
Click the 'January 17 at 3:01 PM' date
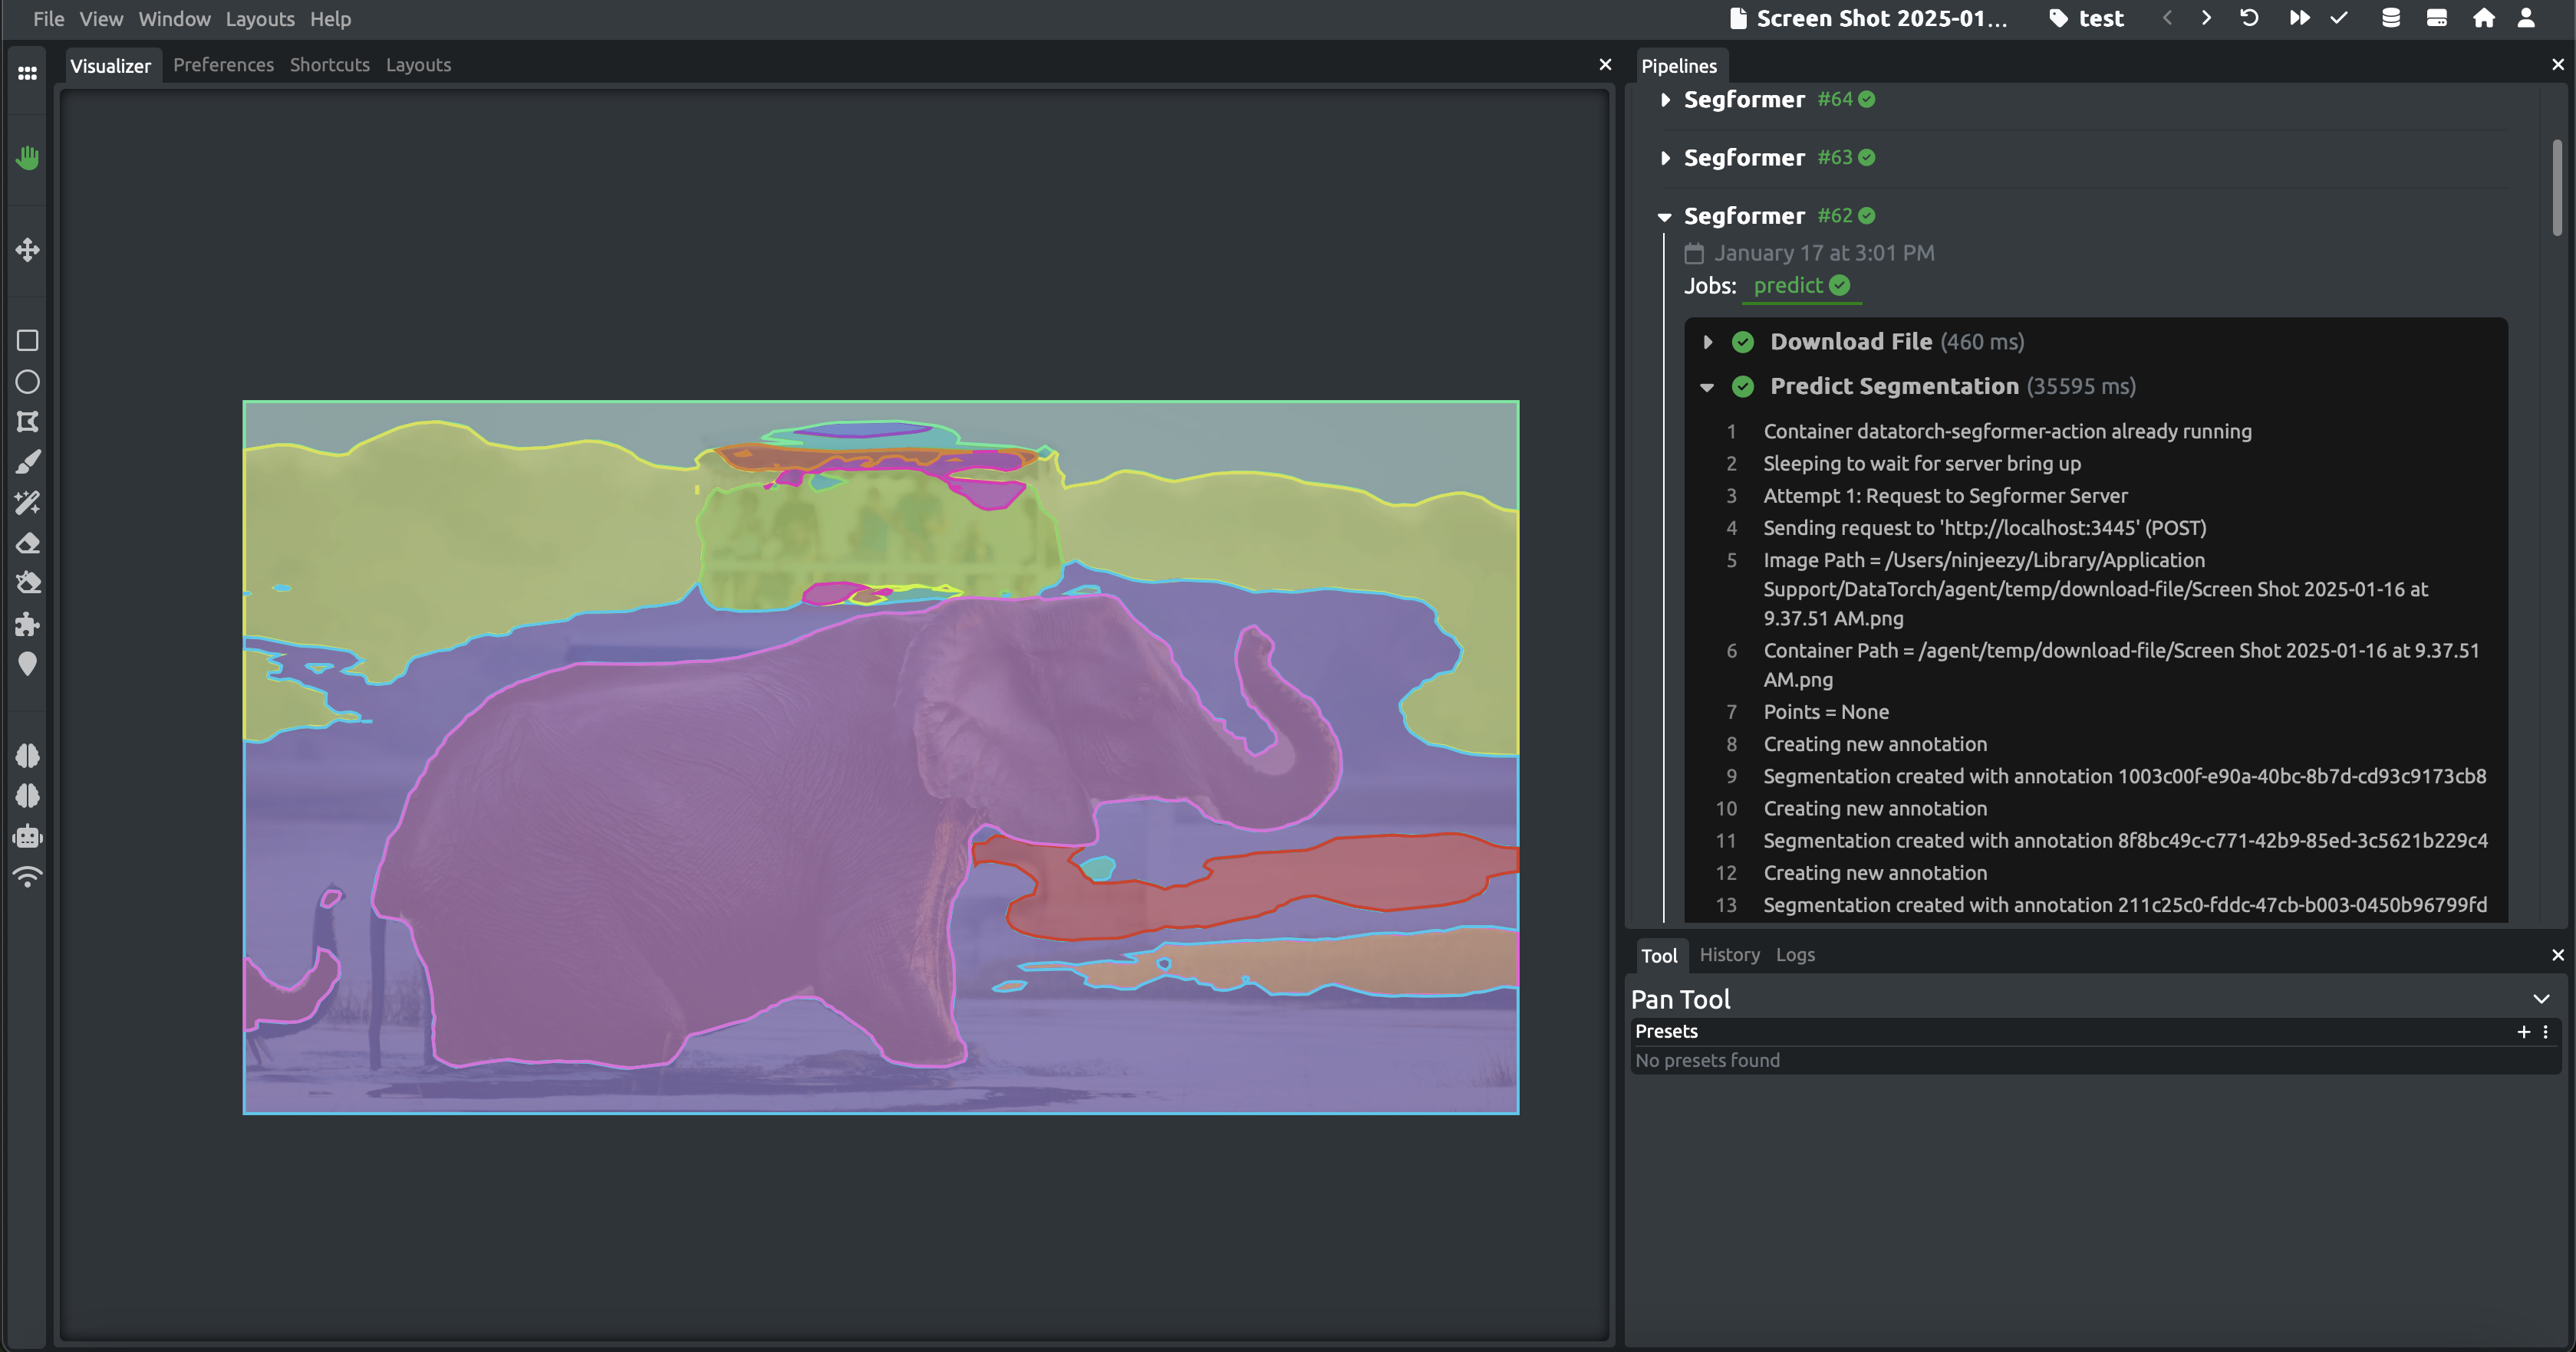[x=1824, y=253]
